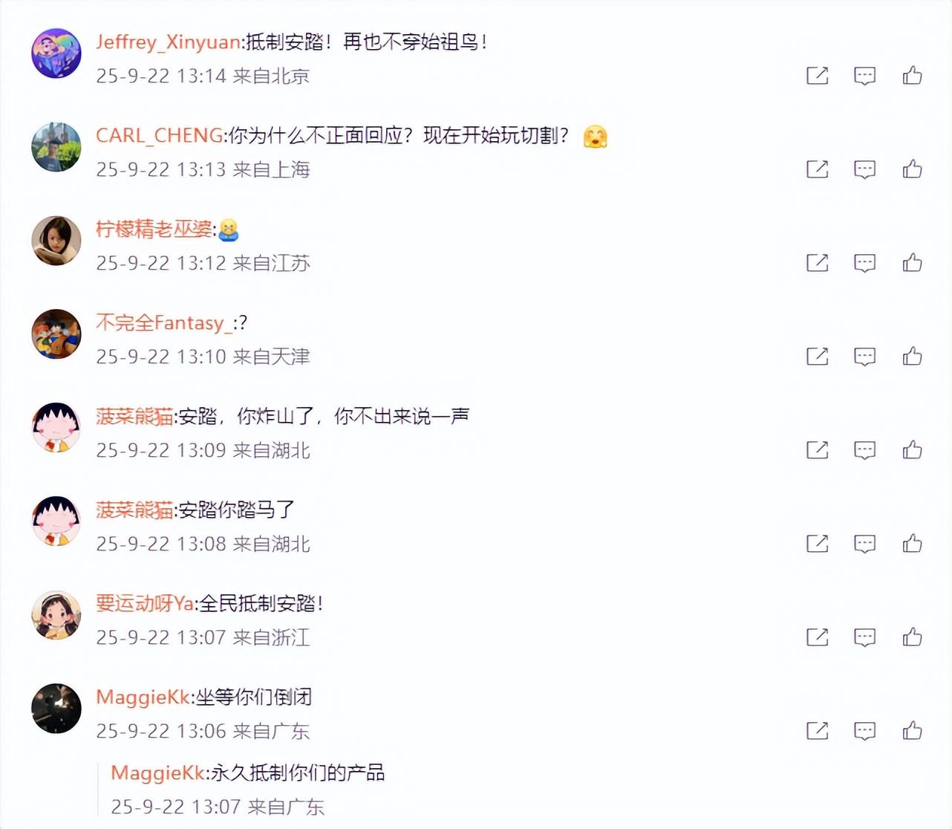The image size is (952, 829).
Task: View 柠檬精老巫婆's avatar picture
Action: 56,241
